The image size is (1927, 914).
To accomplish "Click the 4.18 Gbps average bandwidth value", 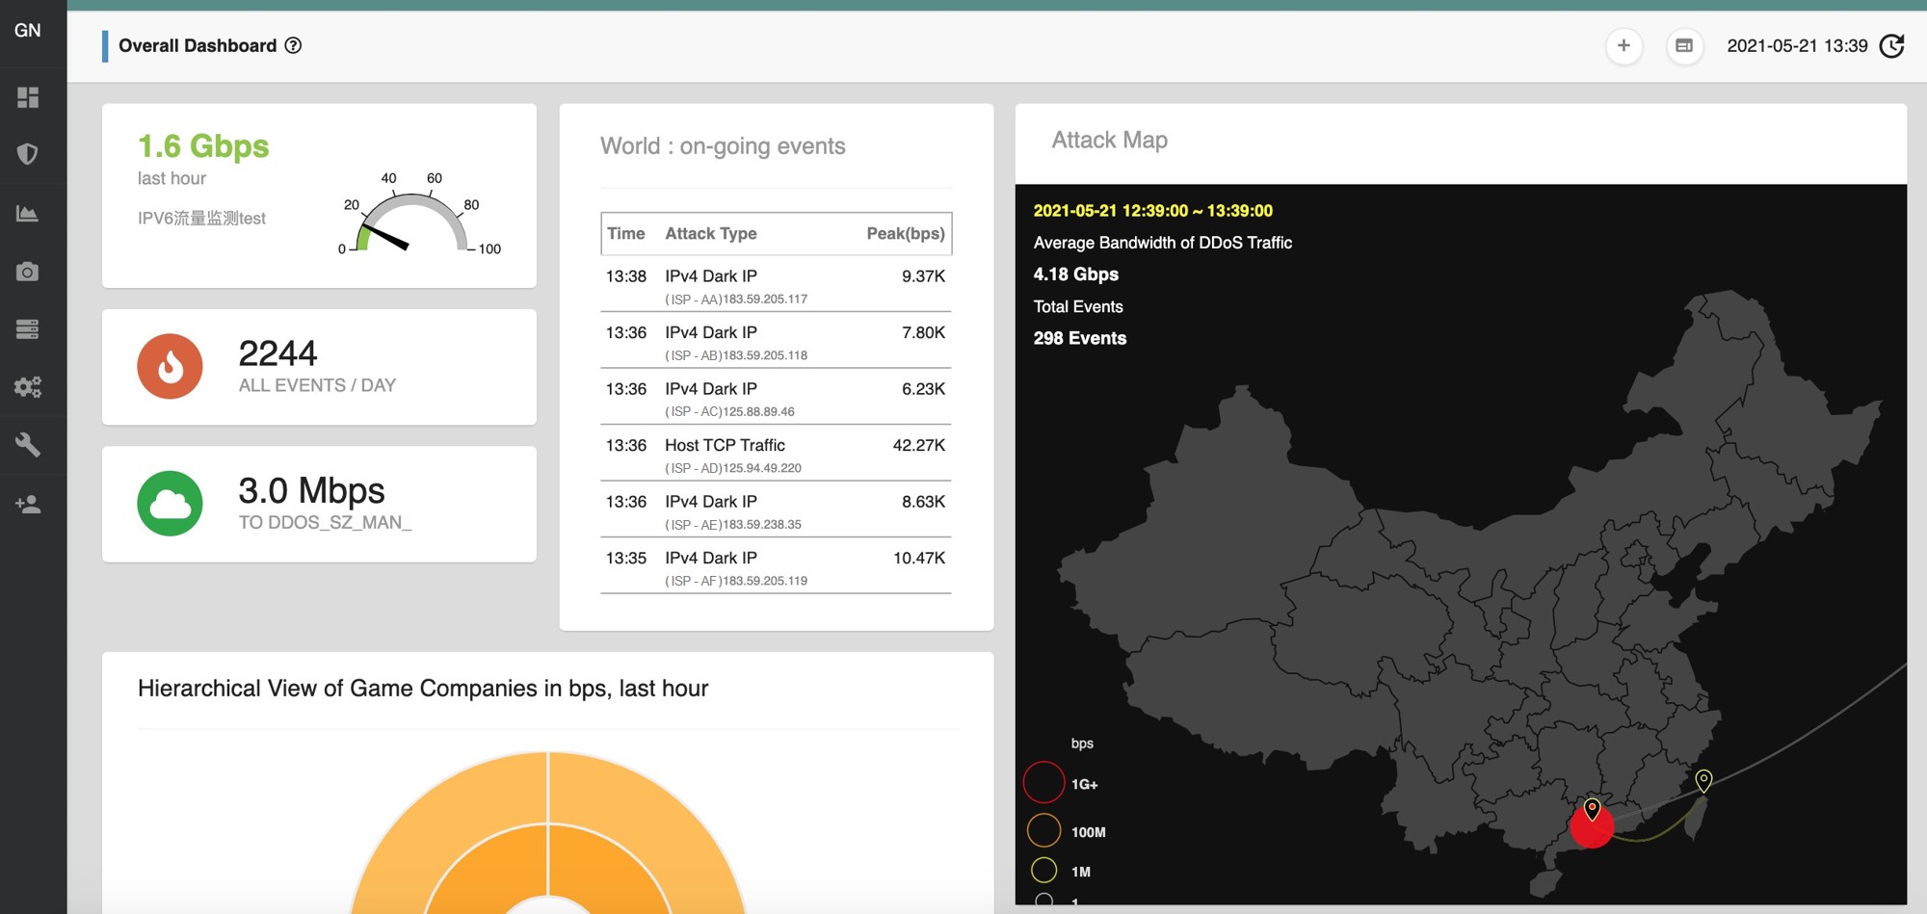I will [1076, 274].
